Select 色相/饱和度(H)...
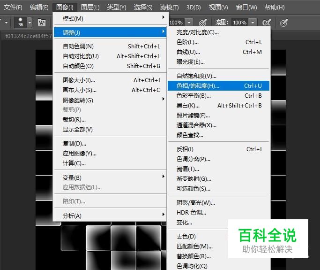Image resolution: width=320 pixels, height=270 pixels. [219, 86]
